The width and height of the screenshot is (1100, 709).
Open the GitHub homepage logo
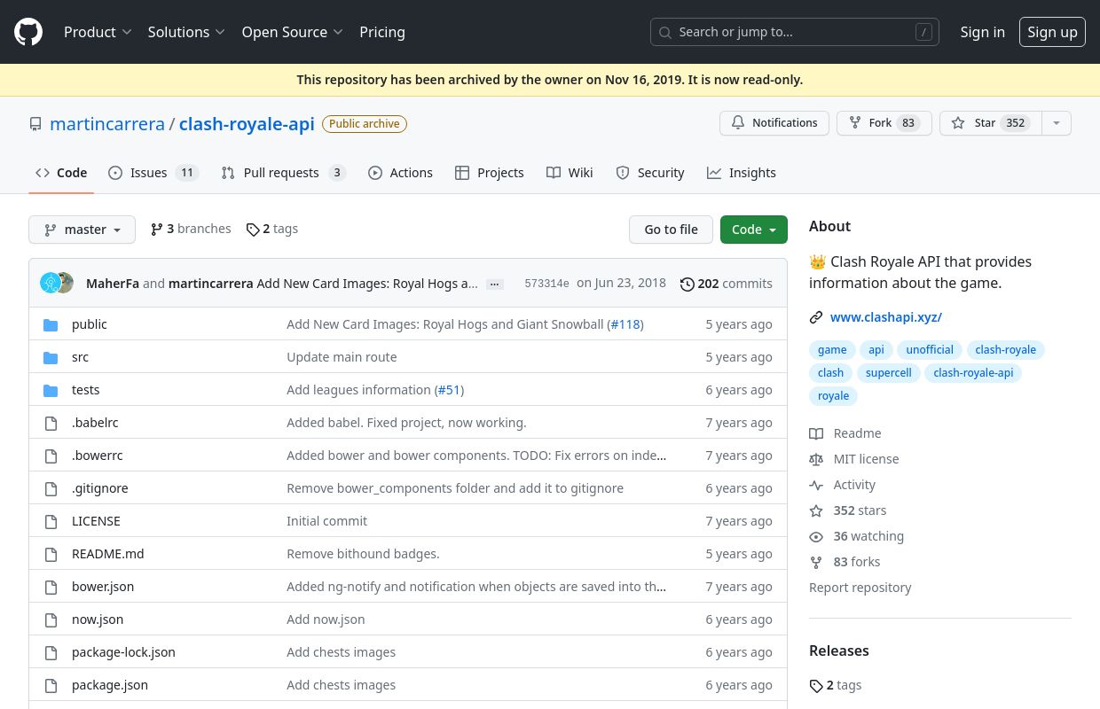pos(28,32)
